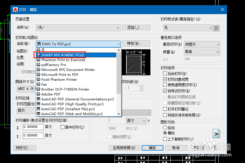This screenshot has height=163, width=245.
Task: Click the Y offset input field
Action: tap(33, 136)
